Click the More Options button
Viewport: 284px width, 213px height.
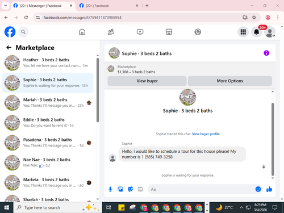pyautogui.click(x=230, y=81)
